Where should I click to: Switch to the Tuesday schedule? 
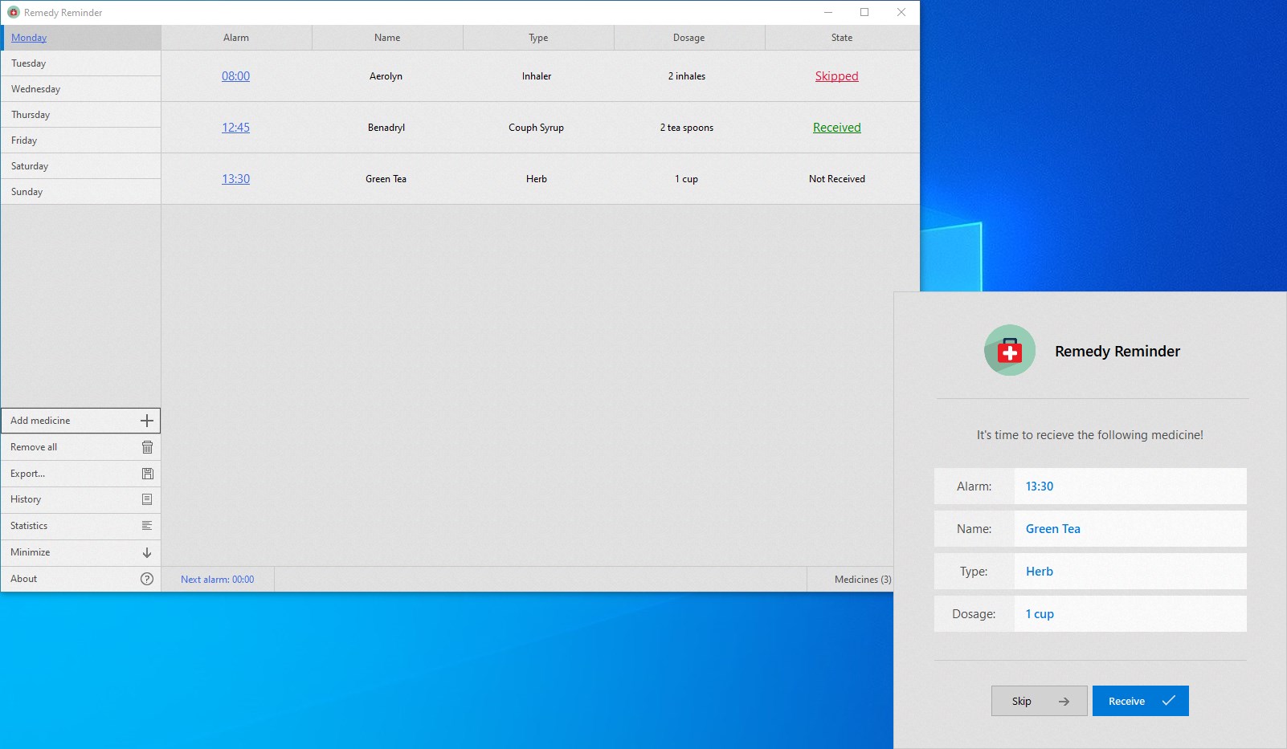[30, 63]
